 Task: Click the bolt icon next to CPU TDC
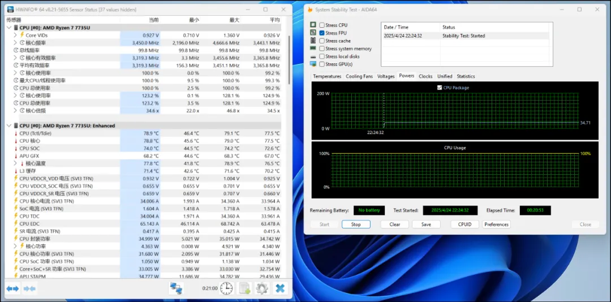tap(16, 216)
